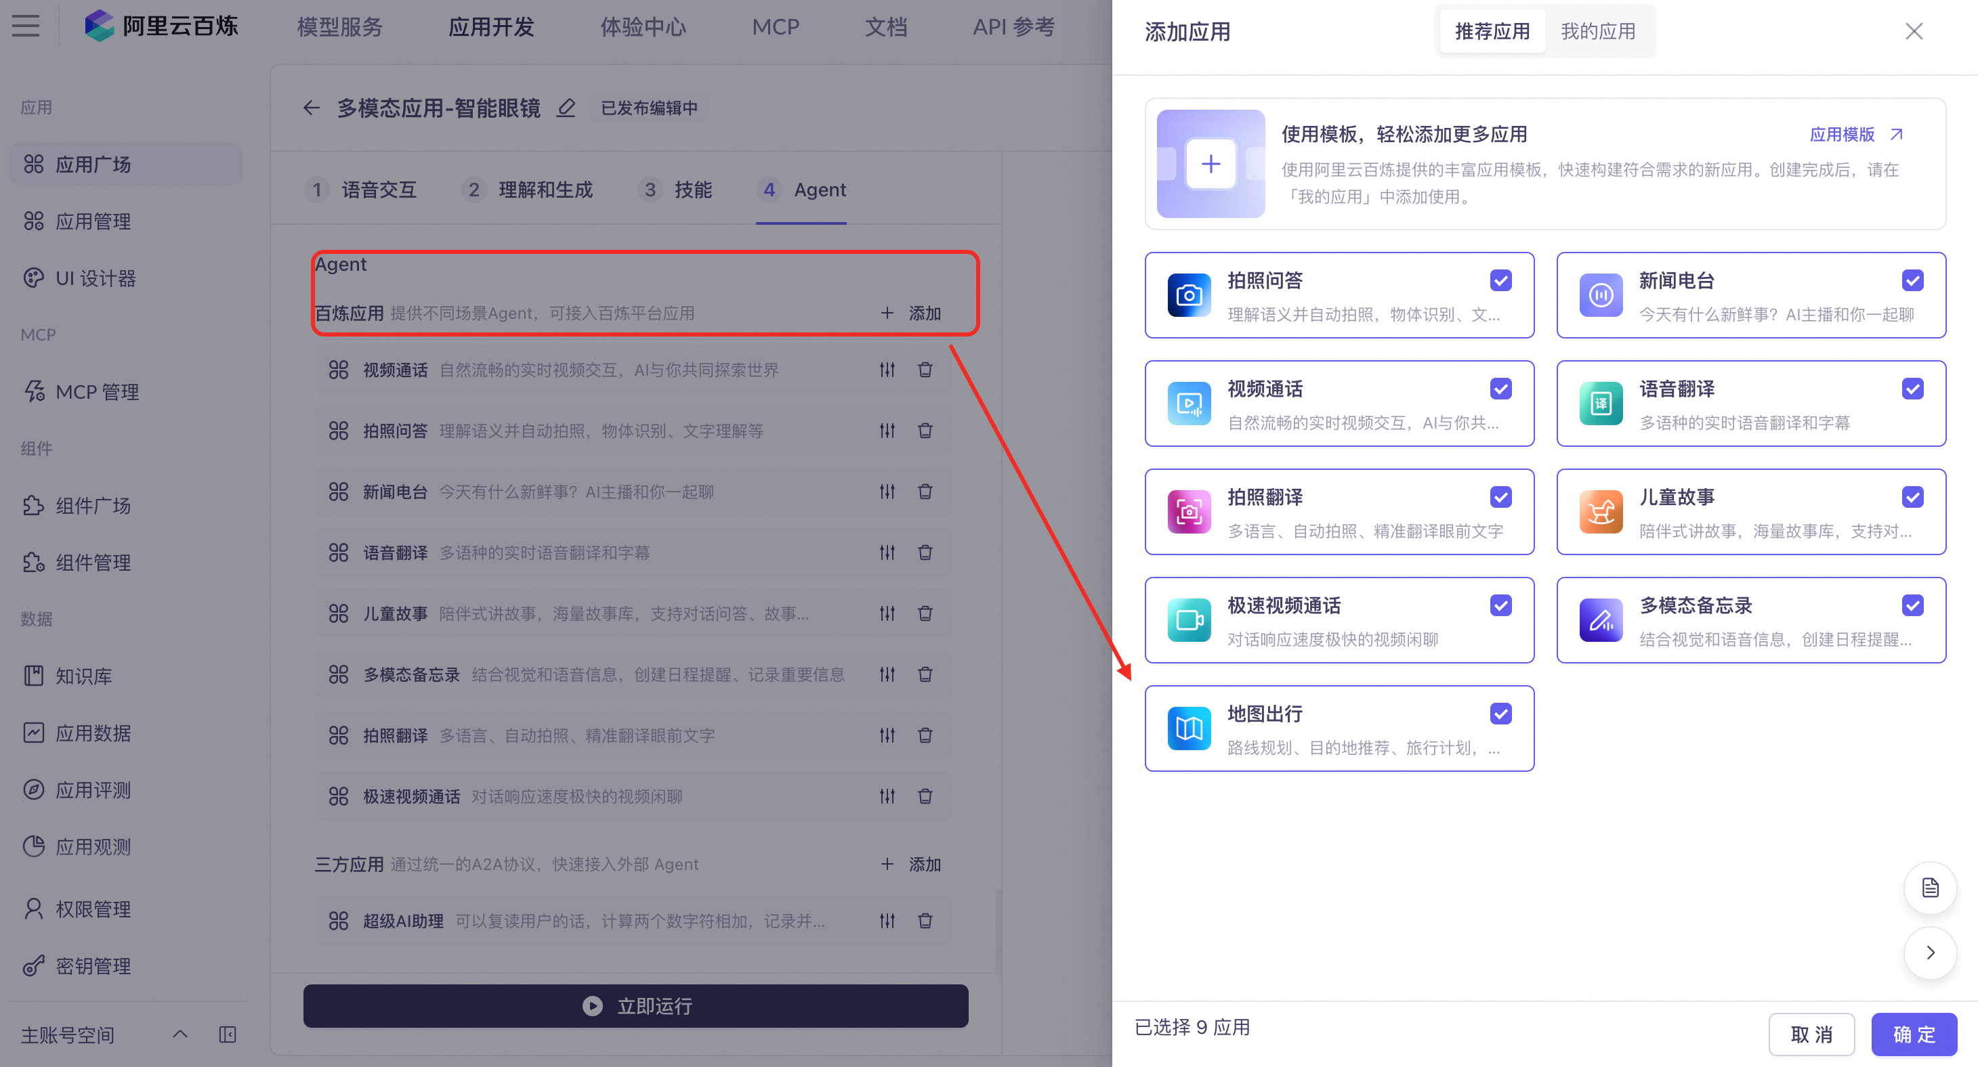Click the plus template thumbnail icon
Screen dimensions: 1978x1067
tap(1210, 164)
